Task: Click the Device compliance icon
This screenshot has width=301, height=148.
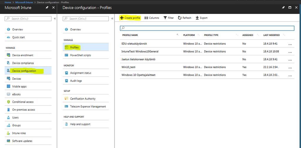Action: point(9,63)
